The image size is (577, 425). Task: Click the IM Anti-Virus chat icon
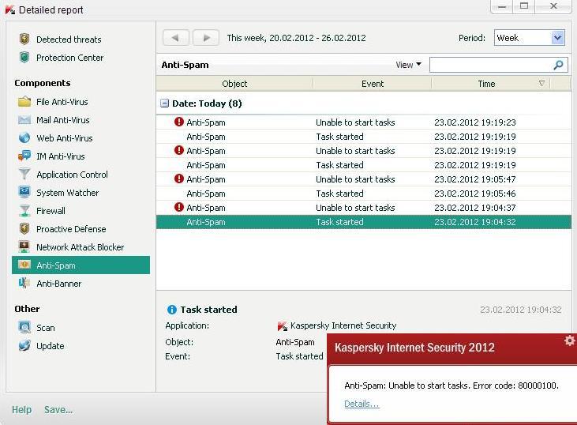[x=24, y=156]
